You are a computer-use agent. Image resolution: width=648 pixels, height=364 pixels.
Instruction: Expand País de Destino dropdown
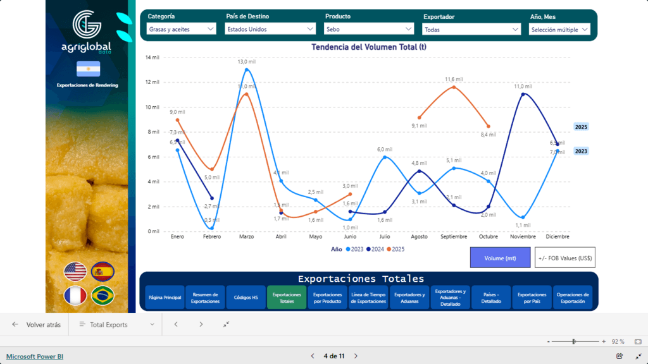point(270,29)
